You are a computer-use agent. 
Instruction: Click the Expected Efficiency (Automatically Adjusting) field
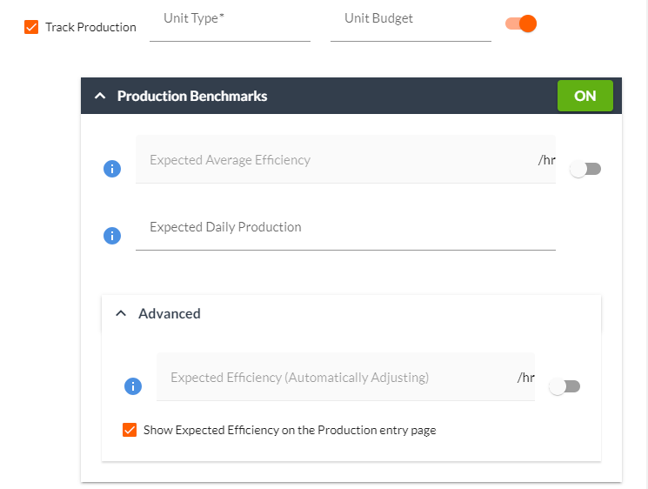[335, 378]
